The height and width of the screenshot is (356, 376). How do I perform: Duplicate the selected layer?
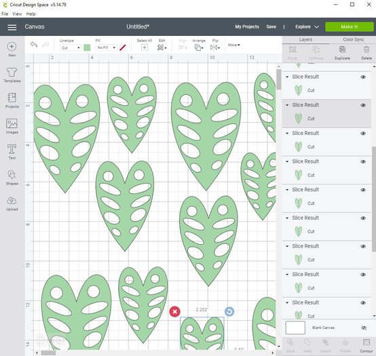tap(342, 50)
